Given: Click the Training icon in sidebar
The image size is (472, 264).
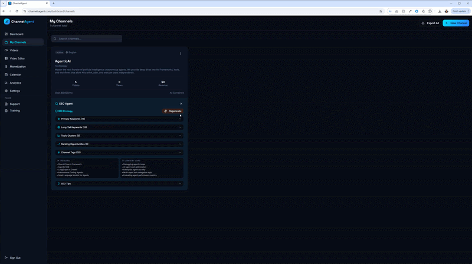Looking at the screenshot, I should (x=6, y=111).
